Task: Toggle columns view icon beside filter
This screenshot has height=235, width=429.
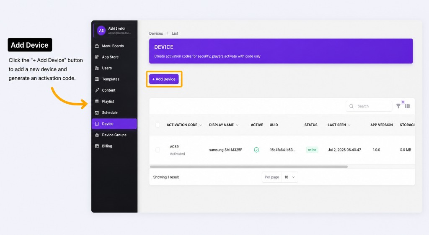Action: [407, 106]
